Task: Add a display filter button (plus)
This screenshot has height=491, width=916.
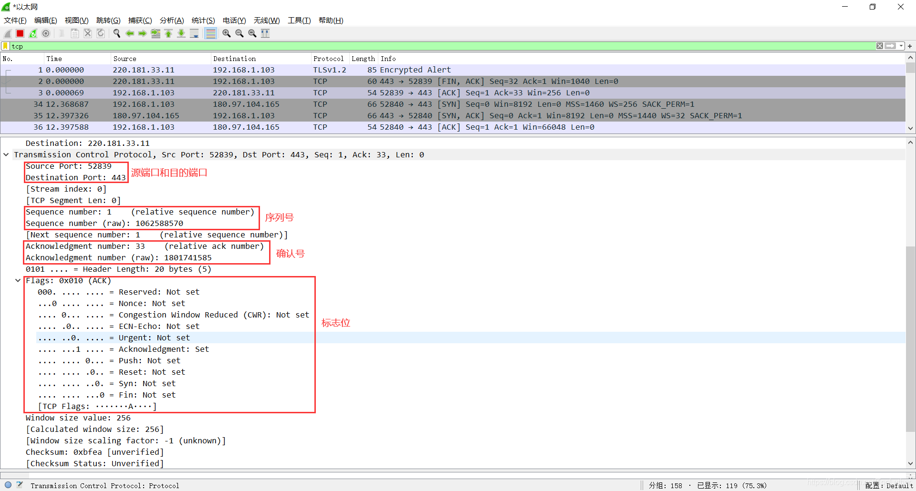Action: pos(910,46)
